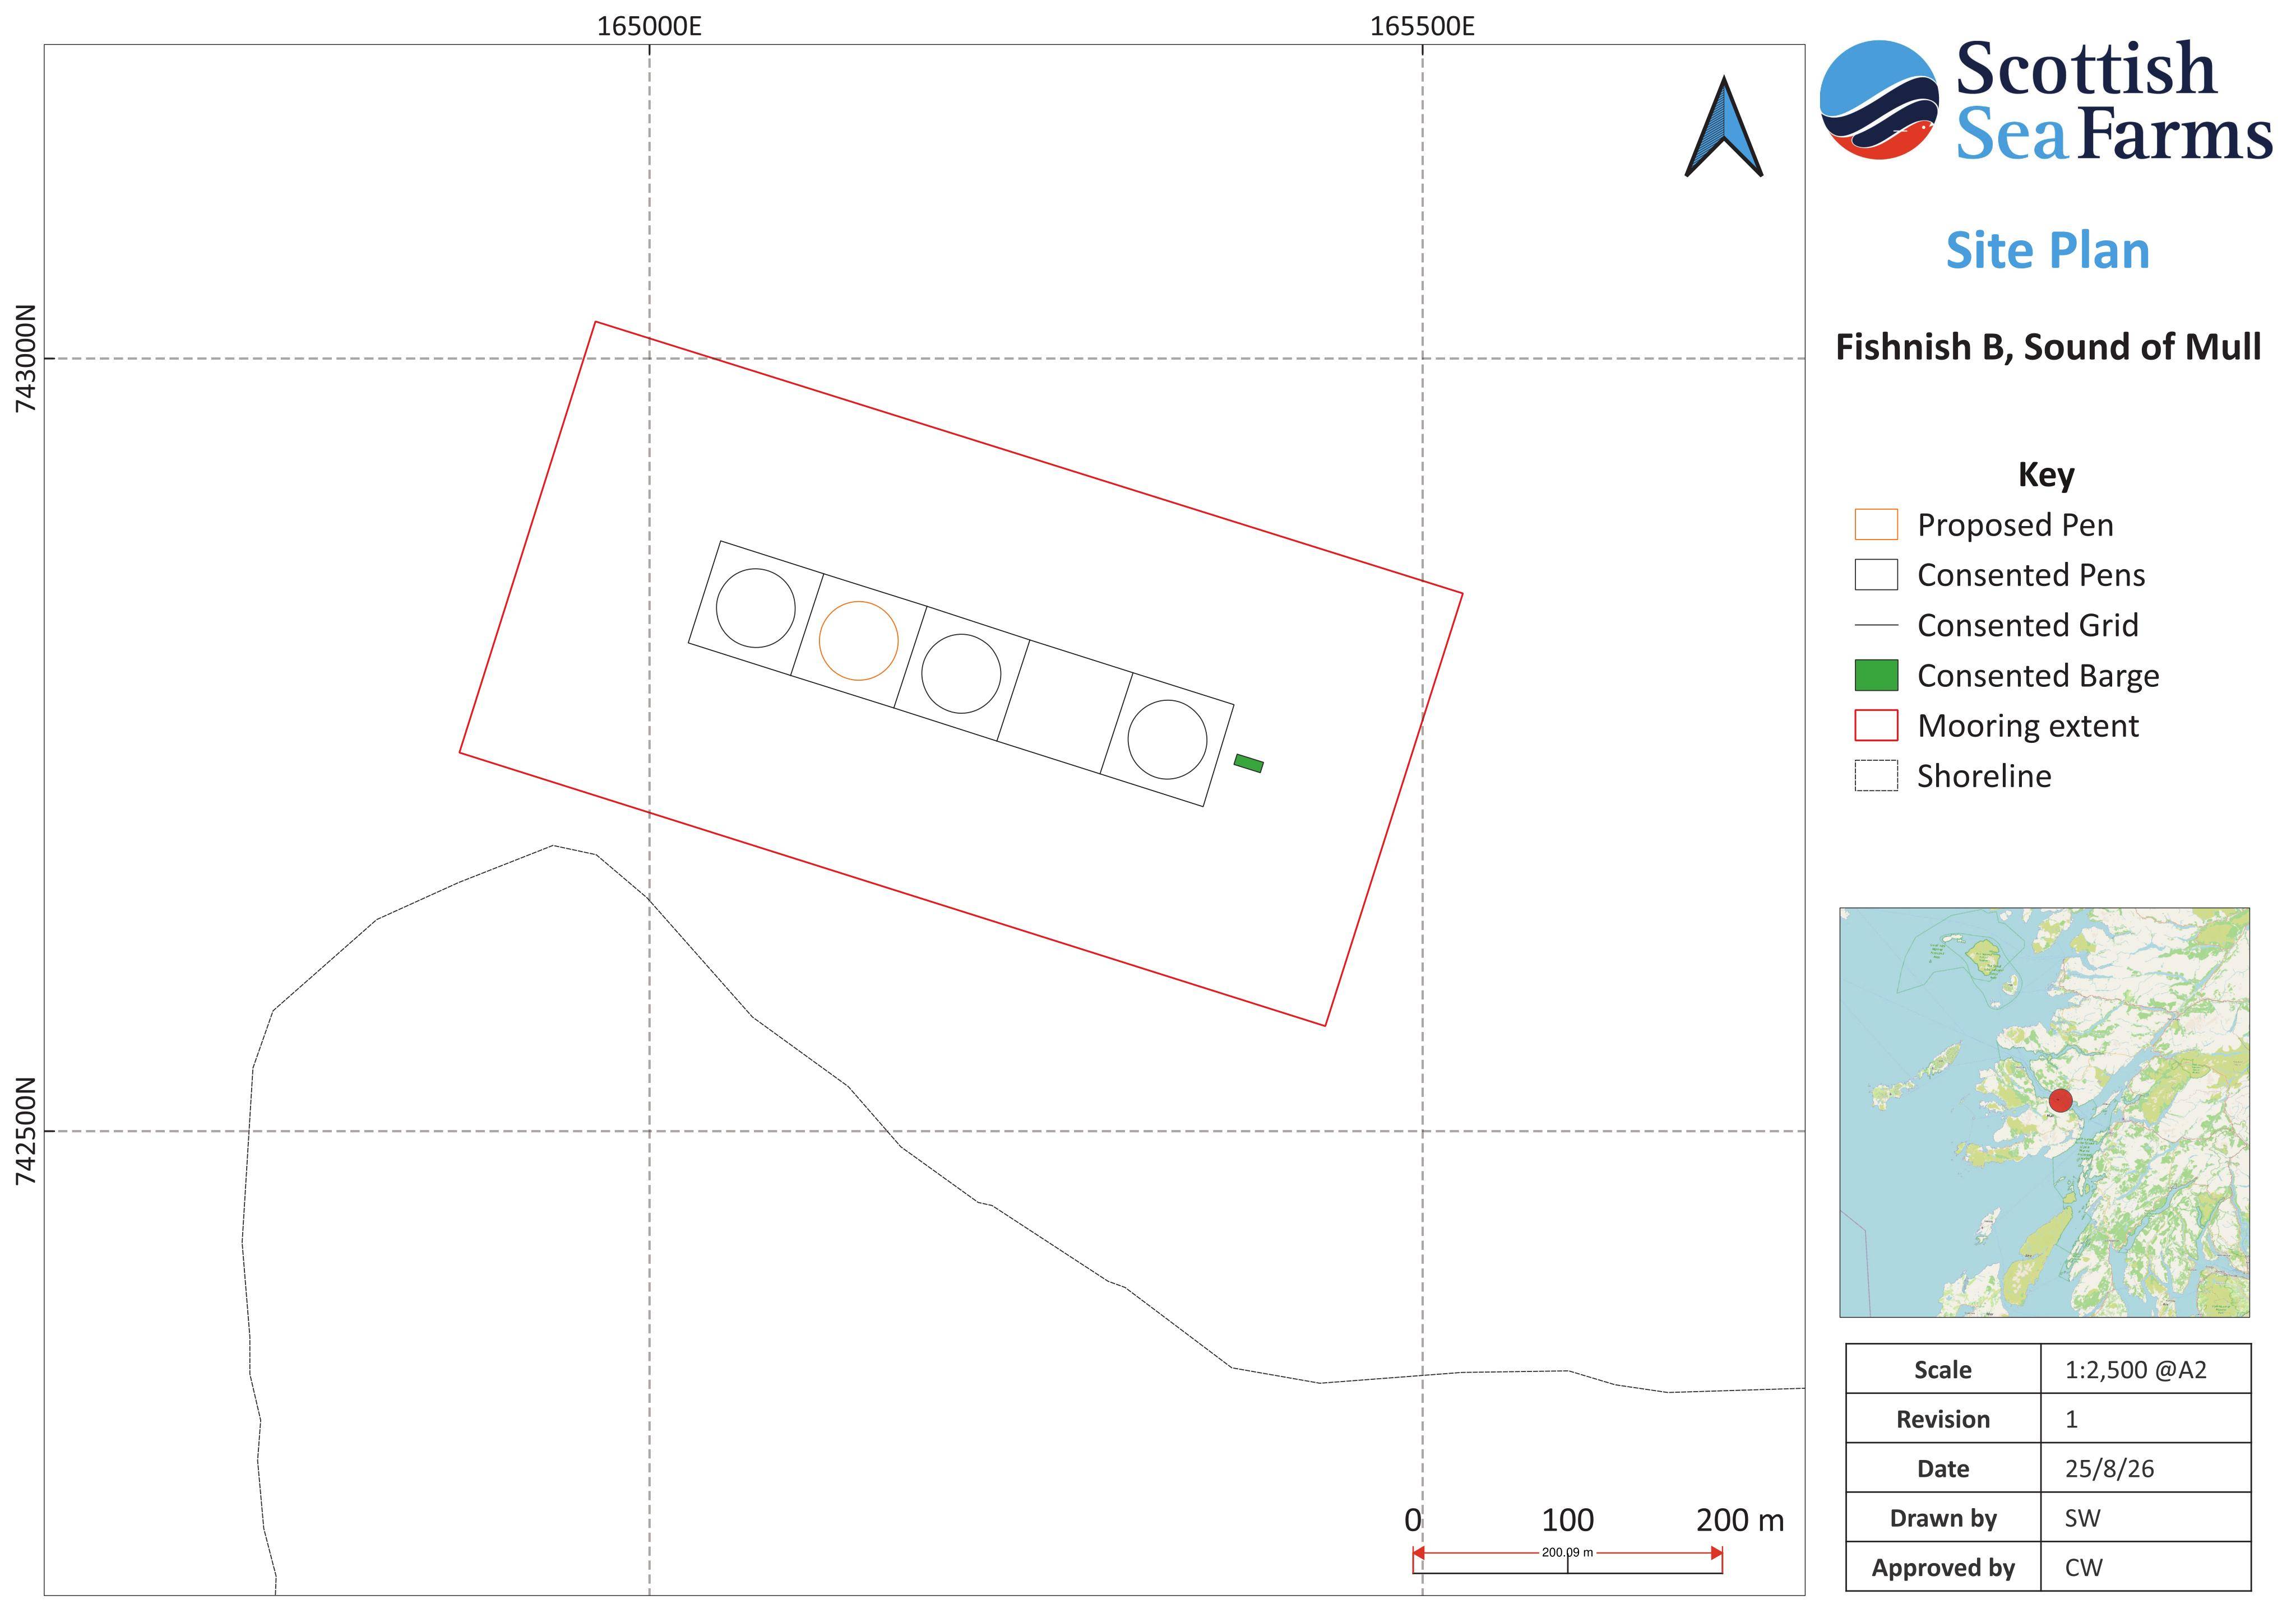Click the '25/8/26' date value

coord(2109,1468)
